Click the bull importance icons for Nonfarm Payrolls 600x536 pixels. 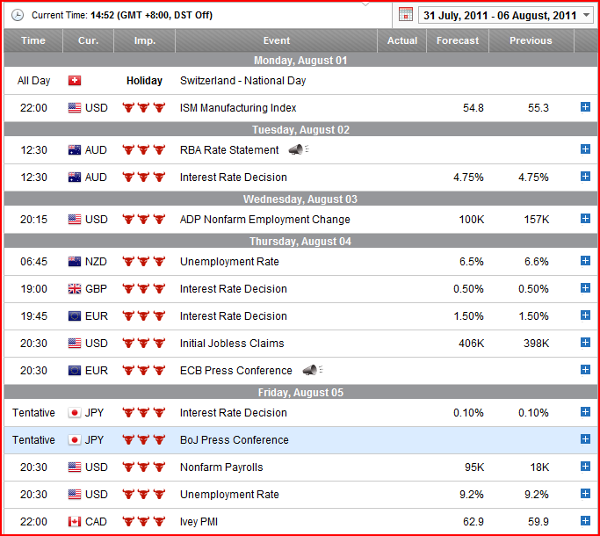tap(144, 467)
